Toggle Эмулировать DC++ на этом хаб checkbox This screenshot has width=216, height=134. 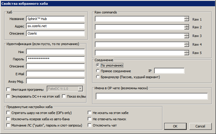(x=8, y=96)
